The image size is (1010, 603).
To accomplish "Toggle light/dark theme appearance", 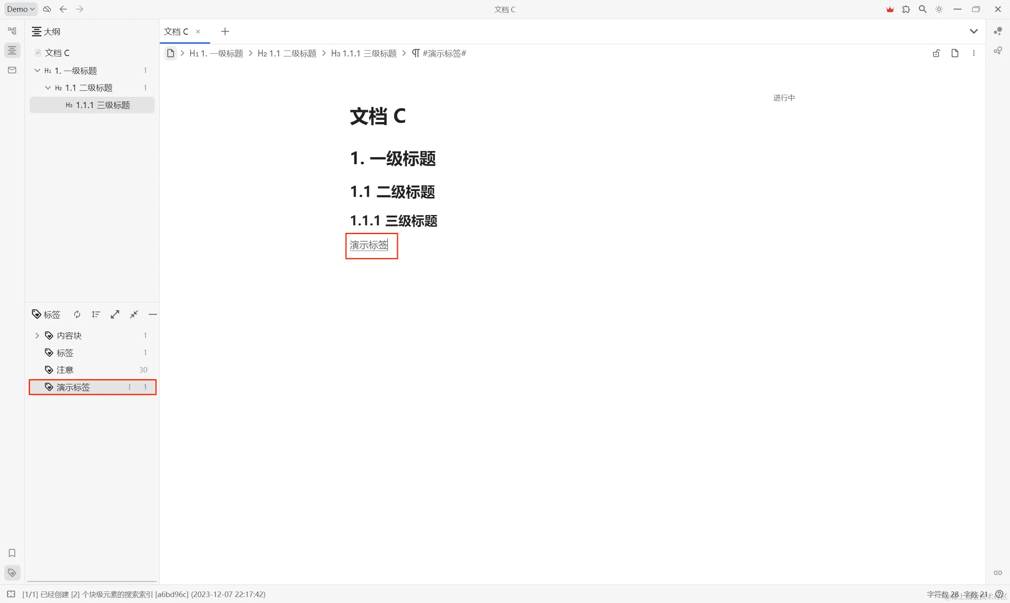I will coord(939,9).
